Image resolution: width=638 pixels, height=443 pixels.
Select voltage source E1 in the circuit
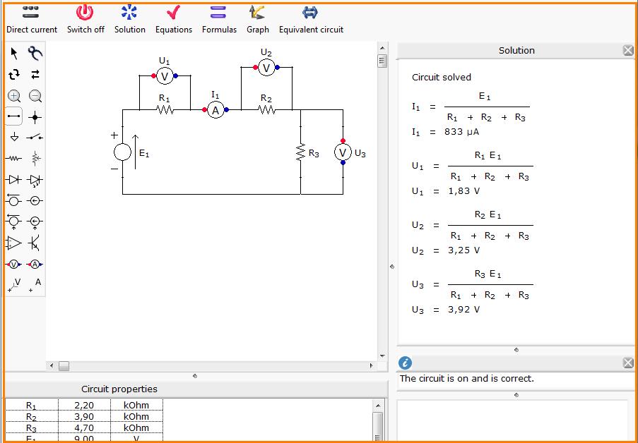(x=122, y=152)
